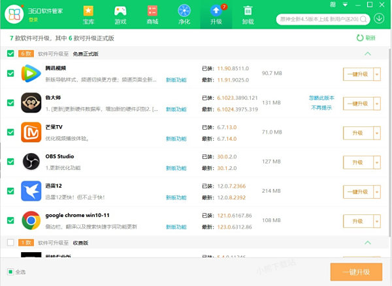This screenshot has height=286, width=392.
Task: Click 一键升级 for 腾讯视频
Action: coord(358,74)
